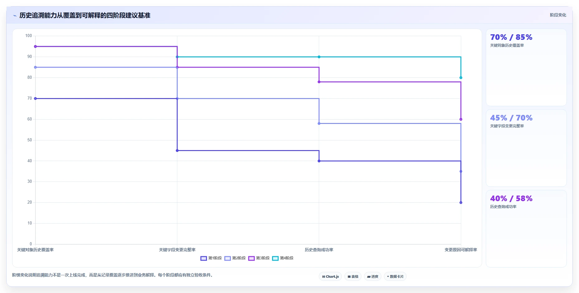
Task: Click the 第2阶段 data point at 35
Action: [461, 172]
